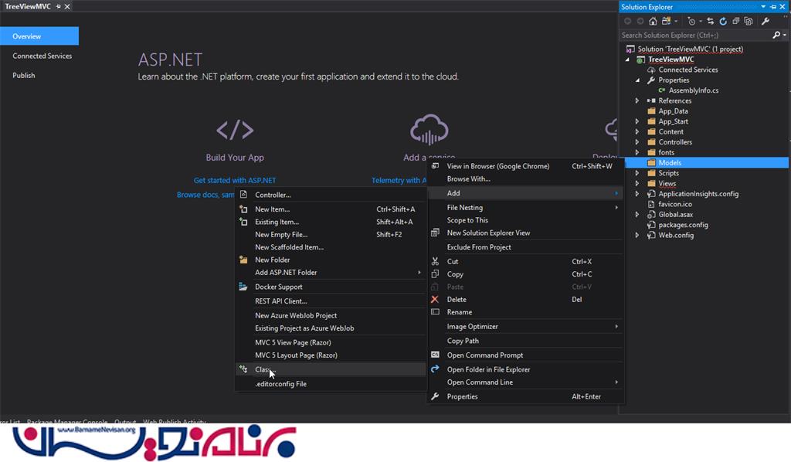Click the wrench icon beside Properties Alt+Enter

click(435, 396)
